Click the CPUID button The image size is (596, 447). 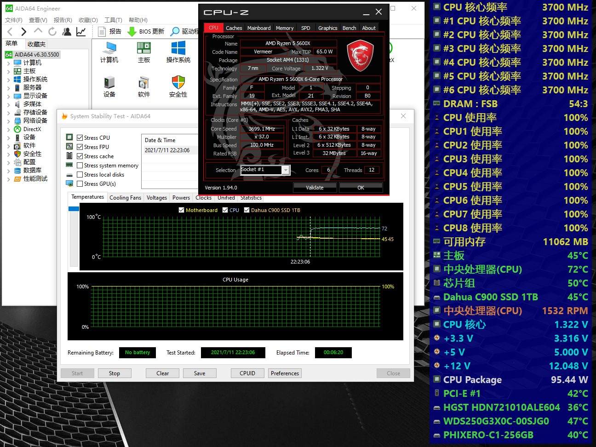(x=247, y=373)
